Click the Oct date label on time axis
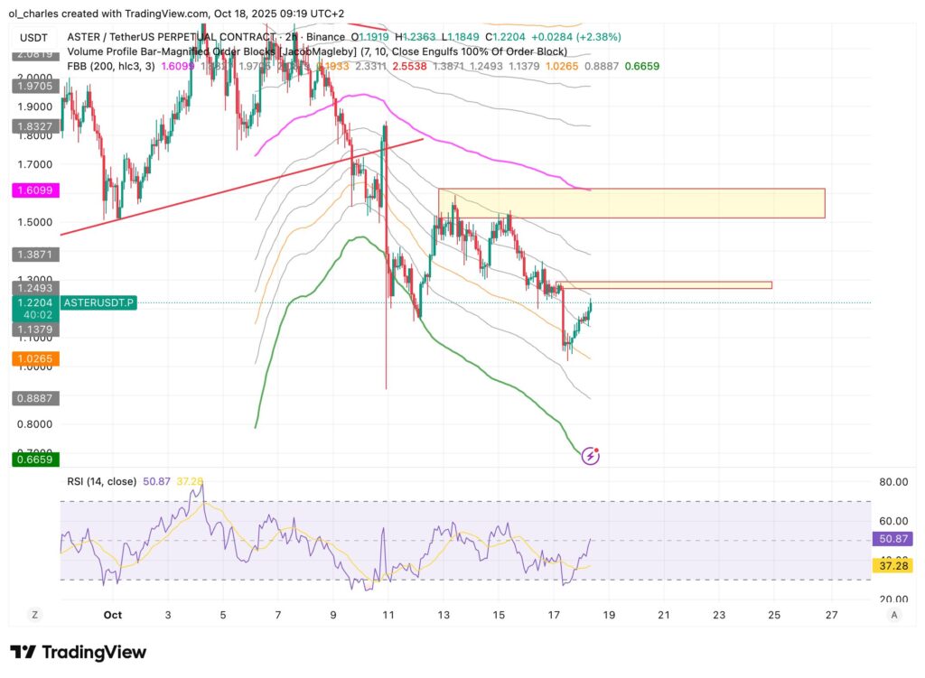Image resolution: width=925 pixels, height=678 pixels. pyautogui.click(x=112, y=615)
